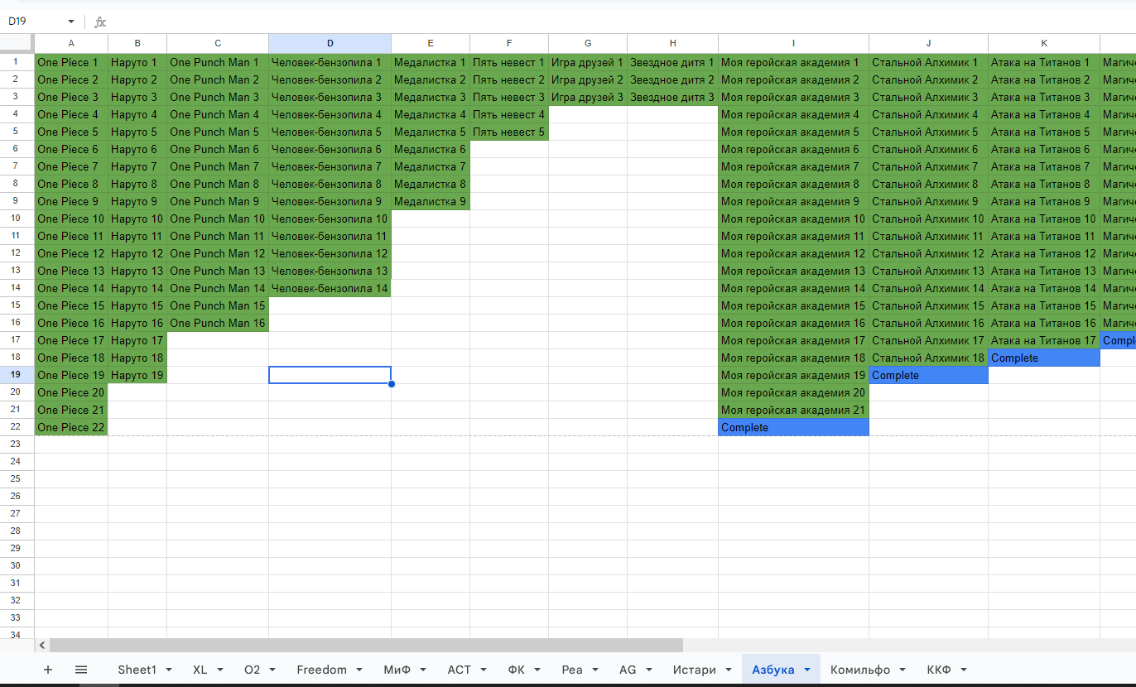This screenshot has width=1136, height=687.
Task: Click the scroll-left arrow on horizontal scrollbar
Action: 42,645
